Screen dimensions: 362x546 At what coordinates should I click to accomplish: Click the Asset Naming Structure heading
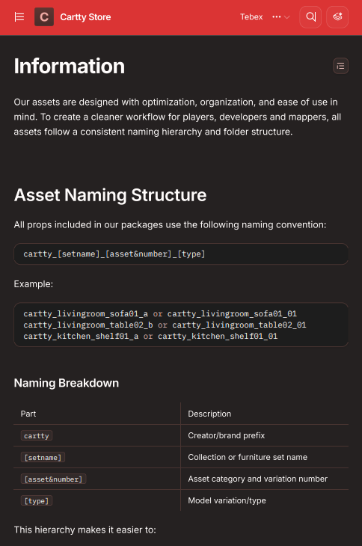coord(110,195)
